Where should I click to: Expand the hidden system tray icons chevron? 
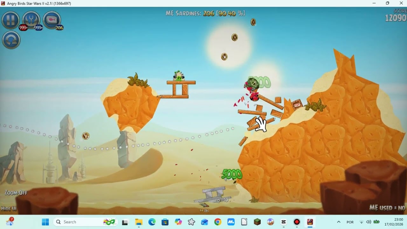point(339,222)
